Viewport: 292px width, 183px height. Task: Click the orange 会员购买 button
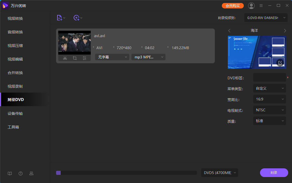233,6
